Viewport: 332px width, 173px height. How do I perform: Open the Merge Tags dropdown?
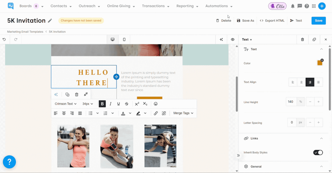[183, 113]
